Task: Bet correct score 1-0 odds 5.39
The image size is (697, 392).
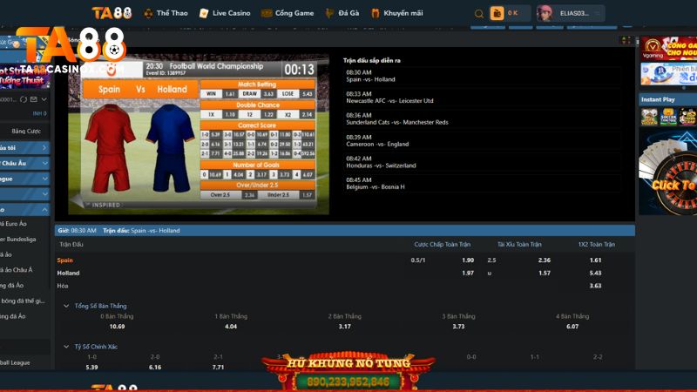Action: click(x=91, y=368)
